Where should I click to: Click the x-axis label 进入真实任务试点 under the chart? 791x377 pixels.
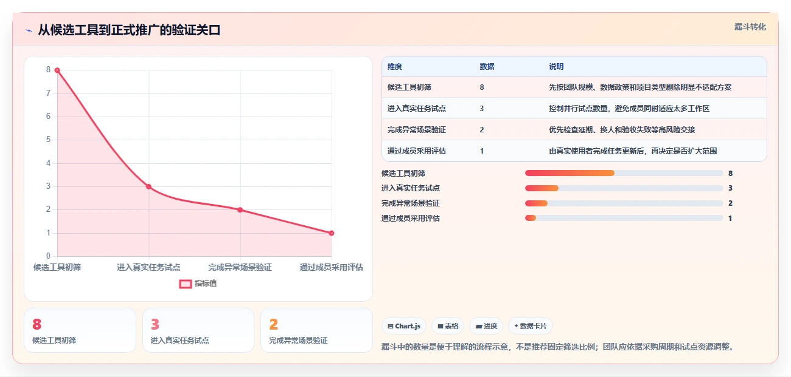pyautogui.click(x=148, y=267)
